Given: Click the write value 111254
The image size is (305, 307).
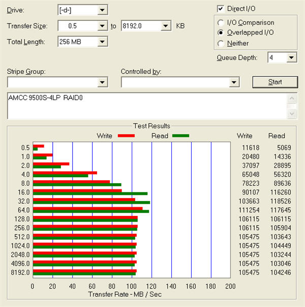Looking at the screenshot, I should [x=249, y=210].
